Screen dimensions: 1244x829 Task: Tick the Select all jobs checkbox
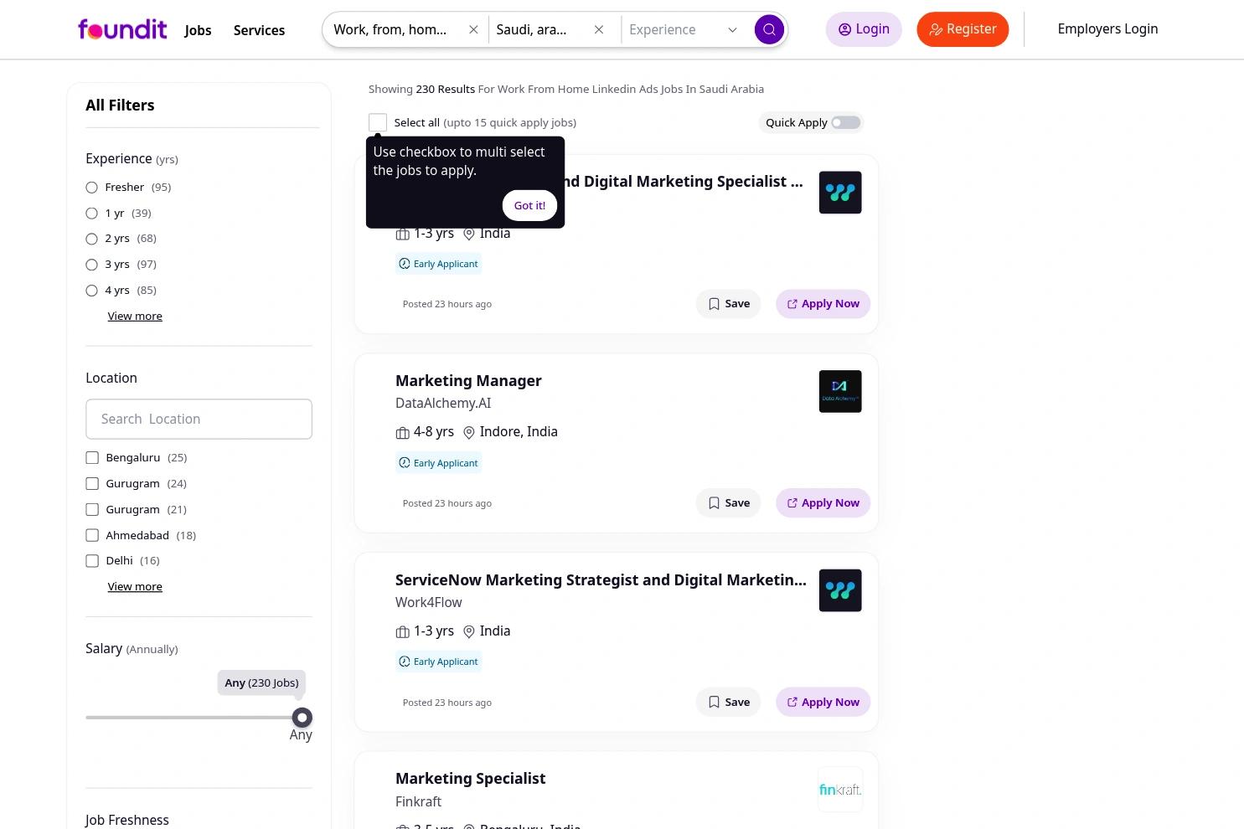(378, 122)
